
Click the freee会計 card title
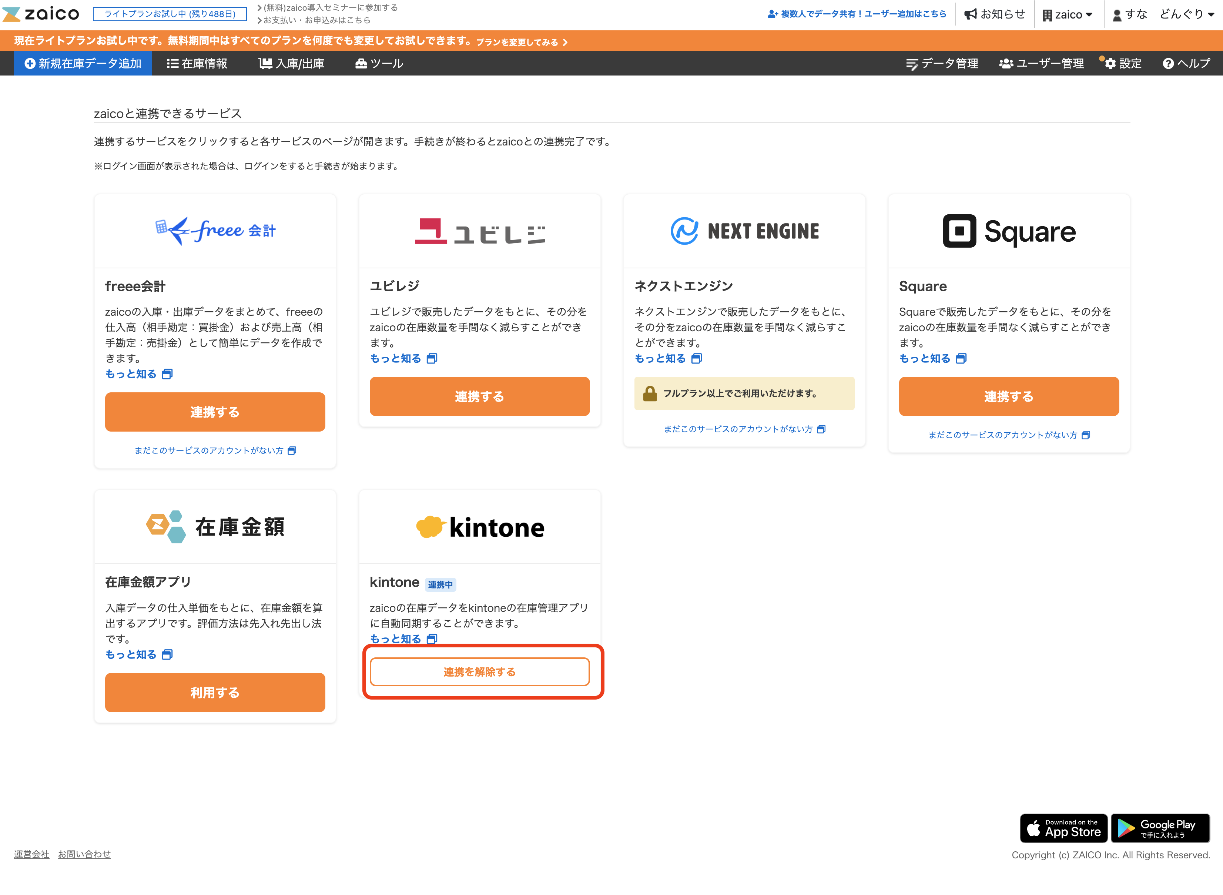[135, 286]
